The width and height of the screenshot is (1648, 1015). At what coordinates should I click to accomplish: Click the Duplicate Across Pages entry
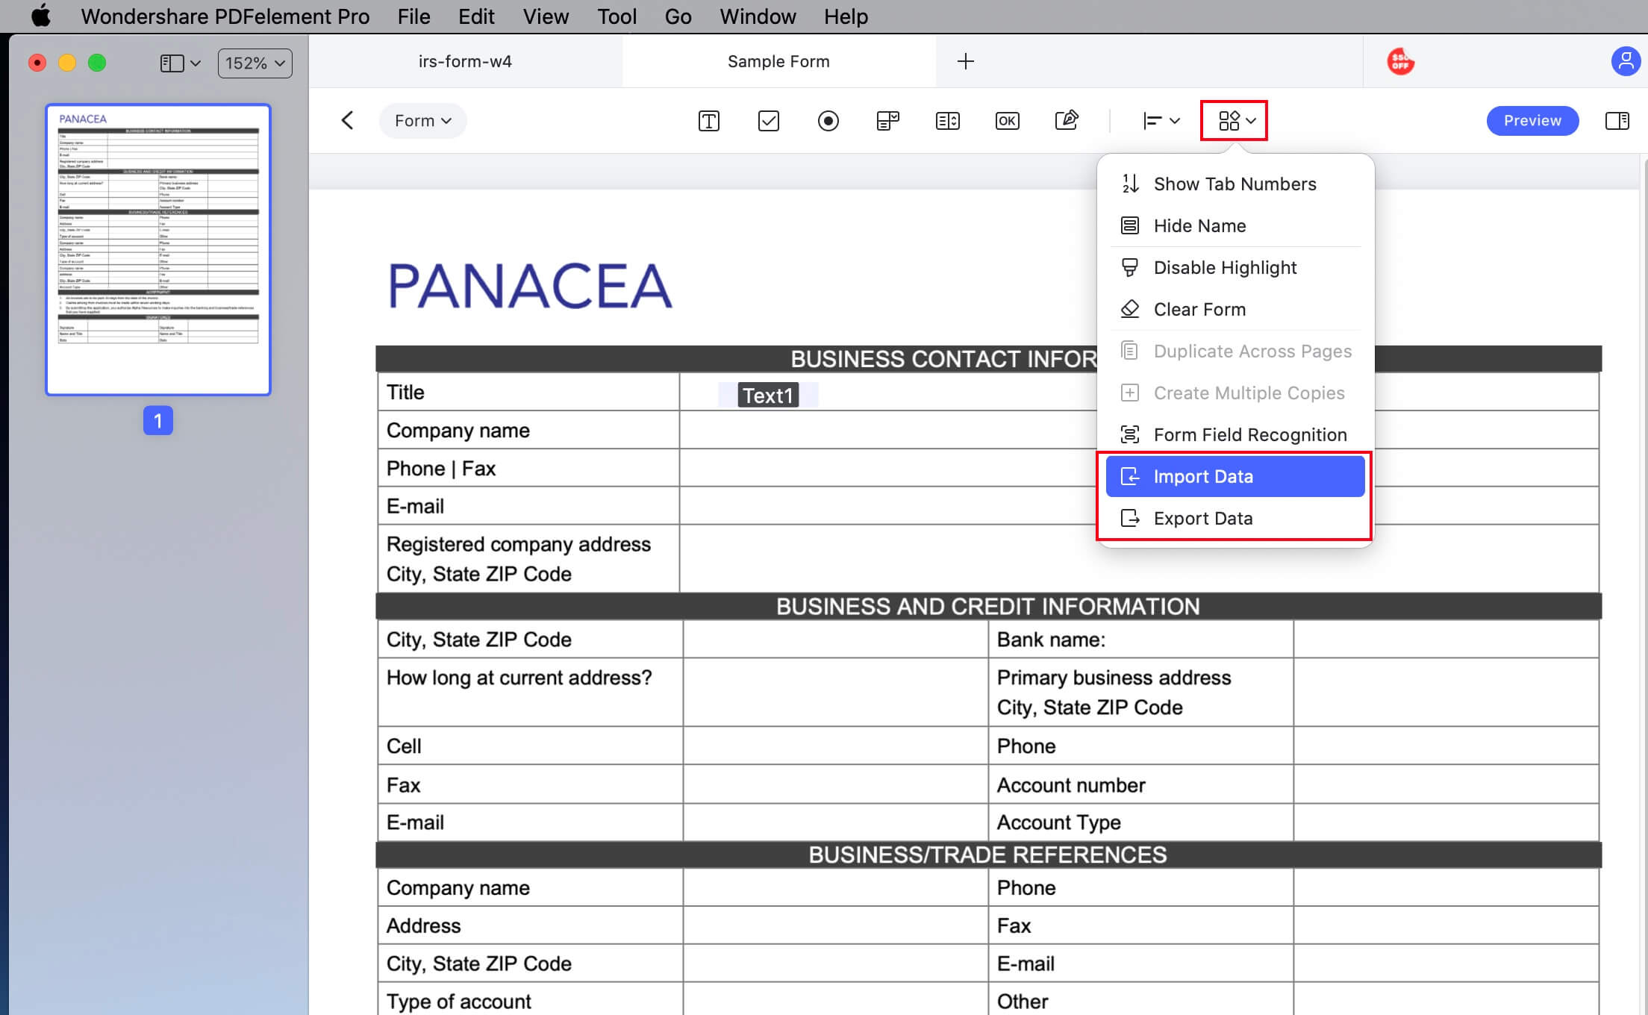click(1235, 351)
